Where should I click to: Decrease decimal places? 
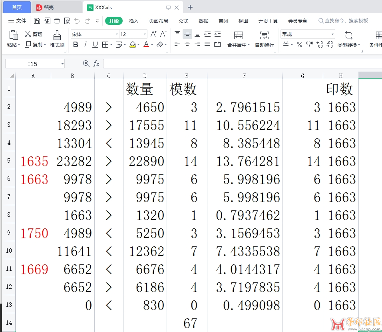pos(330,44)
